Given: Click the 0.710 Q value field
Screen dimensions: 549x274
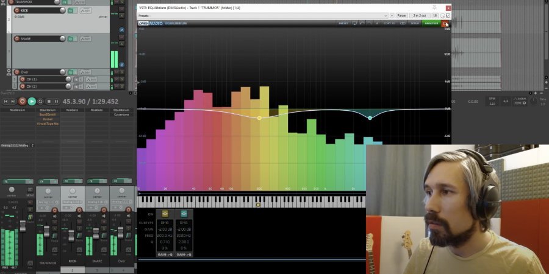Looking at the screenshot, I should tap(165, 242).
